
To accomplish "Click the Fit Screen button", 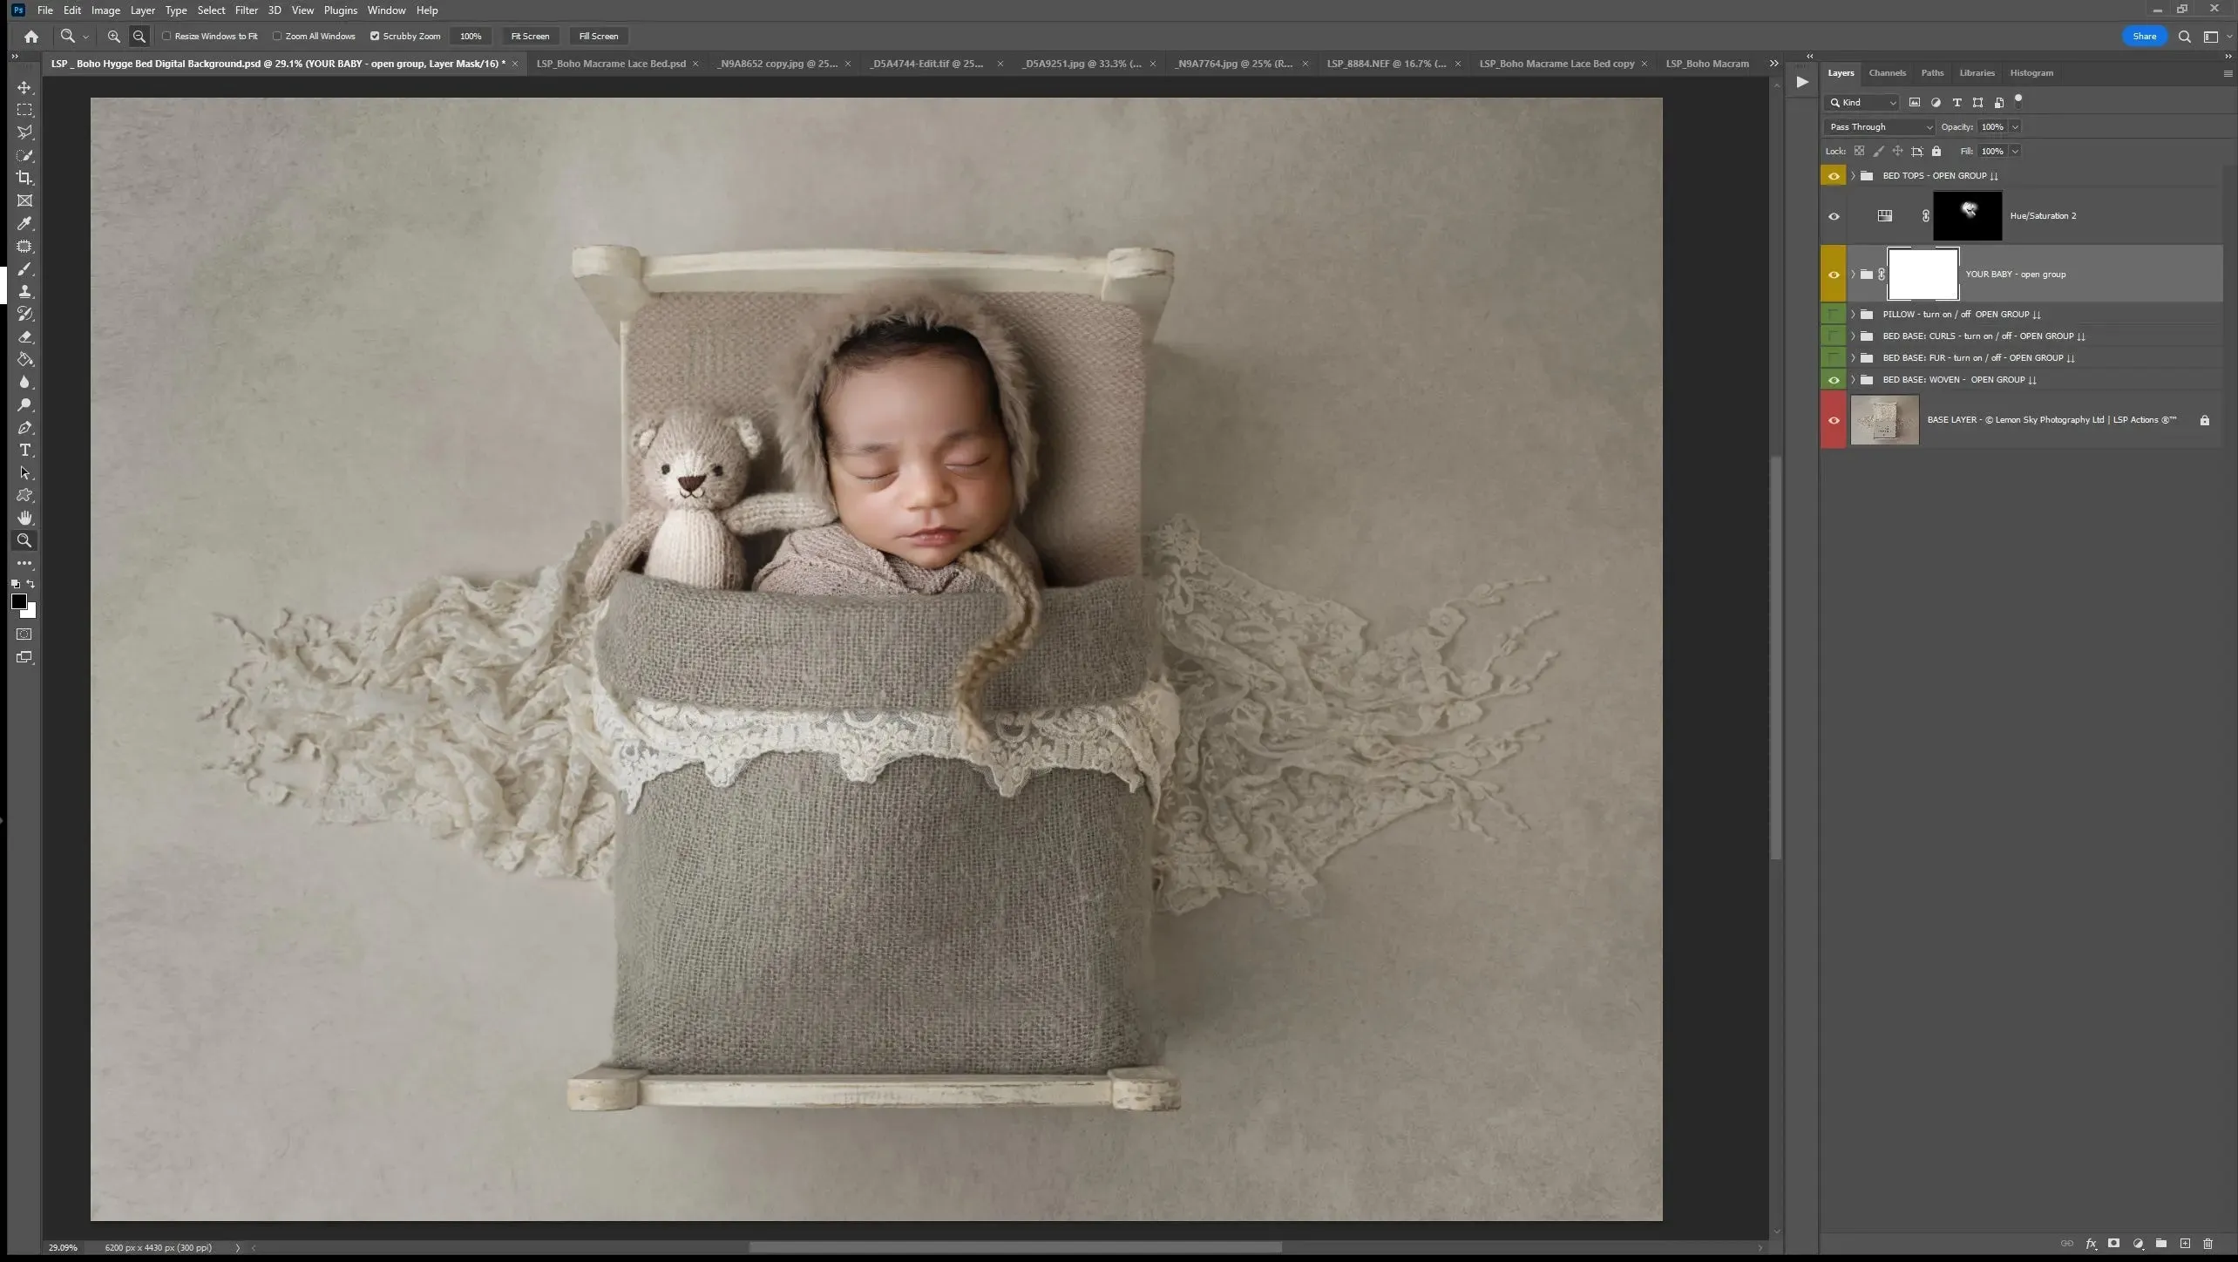I will point(530,36).
